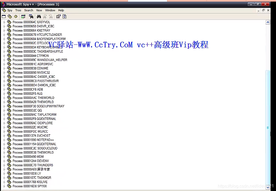The height and width of the screenshot is (191, 276).
Task: Select row 'Process 00000AAC THEWORLD'
Action: coord(34,98)
